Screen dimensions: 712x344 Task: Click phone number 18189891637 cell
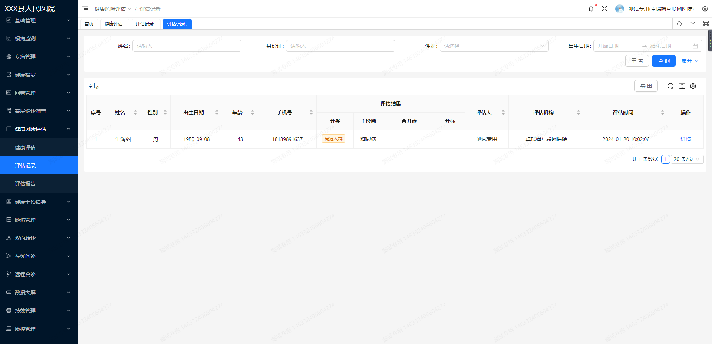[287, 139]
